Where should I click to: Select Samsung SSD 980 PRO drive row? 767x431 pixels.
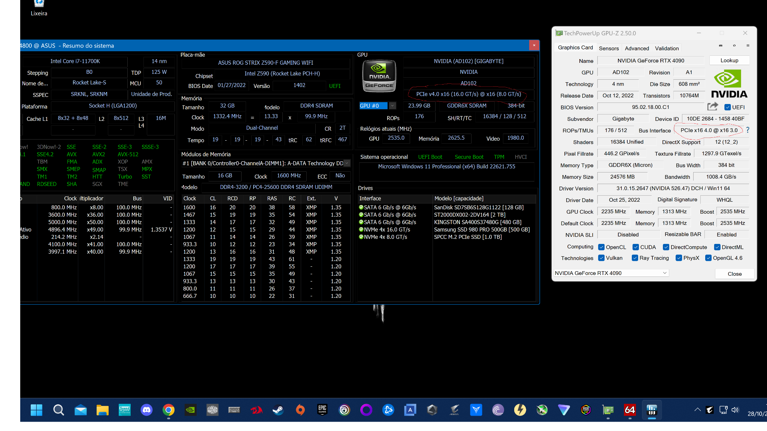[447, 229]
